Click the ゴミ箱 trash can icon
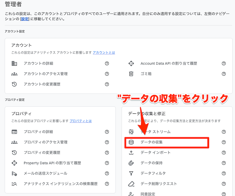Screen dimensions: 235x196 click(131, 74)
